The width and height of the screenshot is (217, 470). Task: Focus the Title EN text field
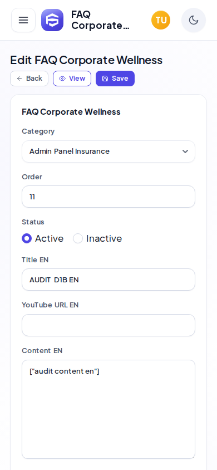tap(108, 280)
